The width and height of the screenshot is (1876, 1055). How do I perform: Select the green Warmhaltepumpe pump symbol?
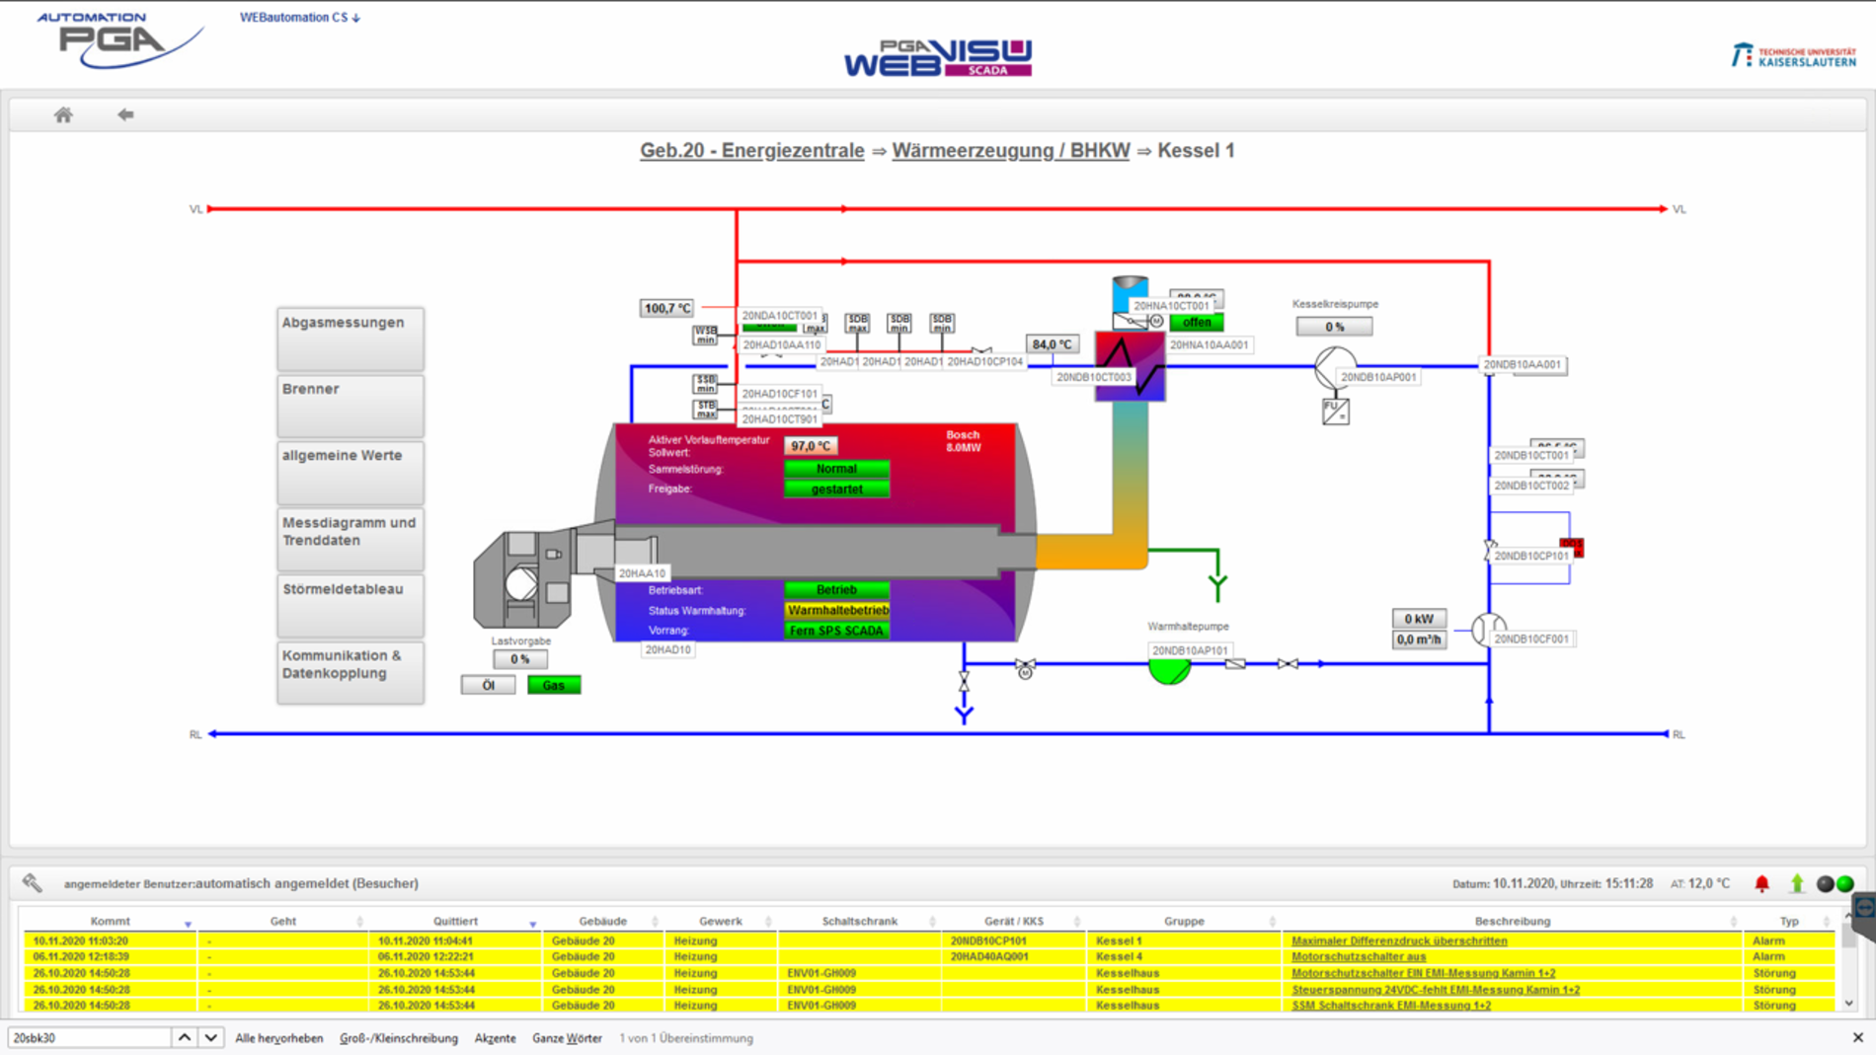click(x=1169, y=671)
